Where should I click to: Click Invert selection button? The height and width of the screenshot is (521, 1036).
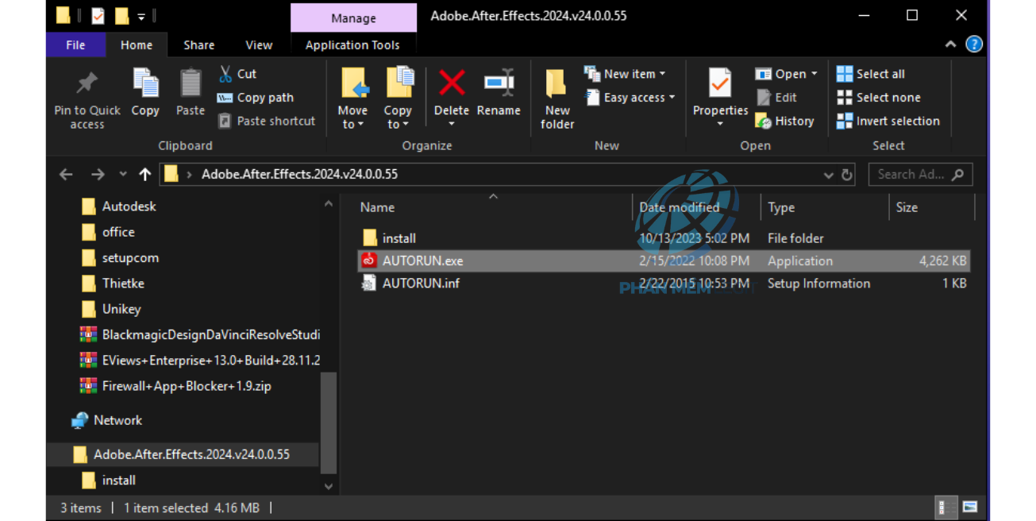pos(888,121)
